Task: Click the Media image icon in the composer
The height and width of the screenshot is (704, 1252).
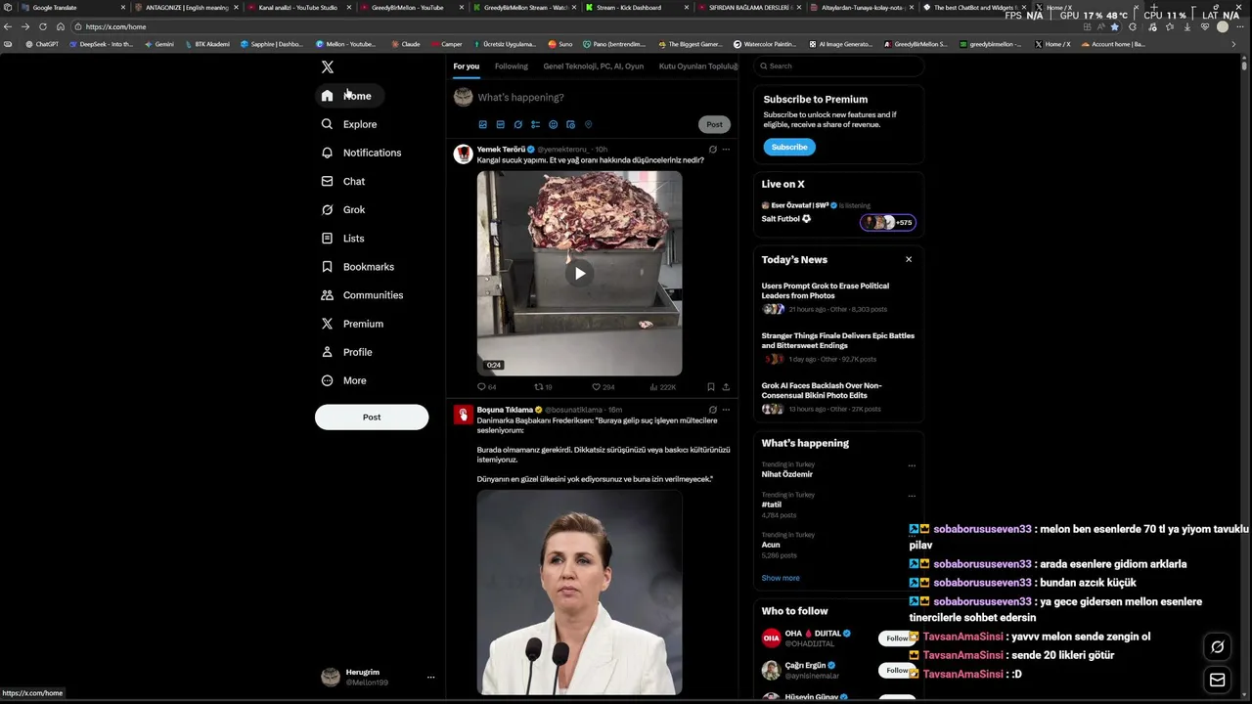Action: point(482,124)
